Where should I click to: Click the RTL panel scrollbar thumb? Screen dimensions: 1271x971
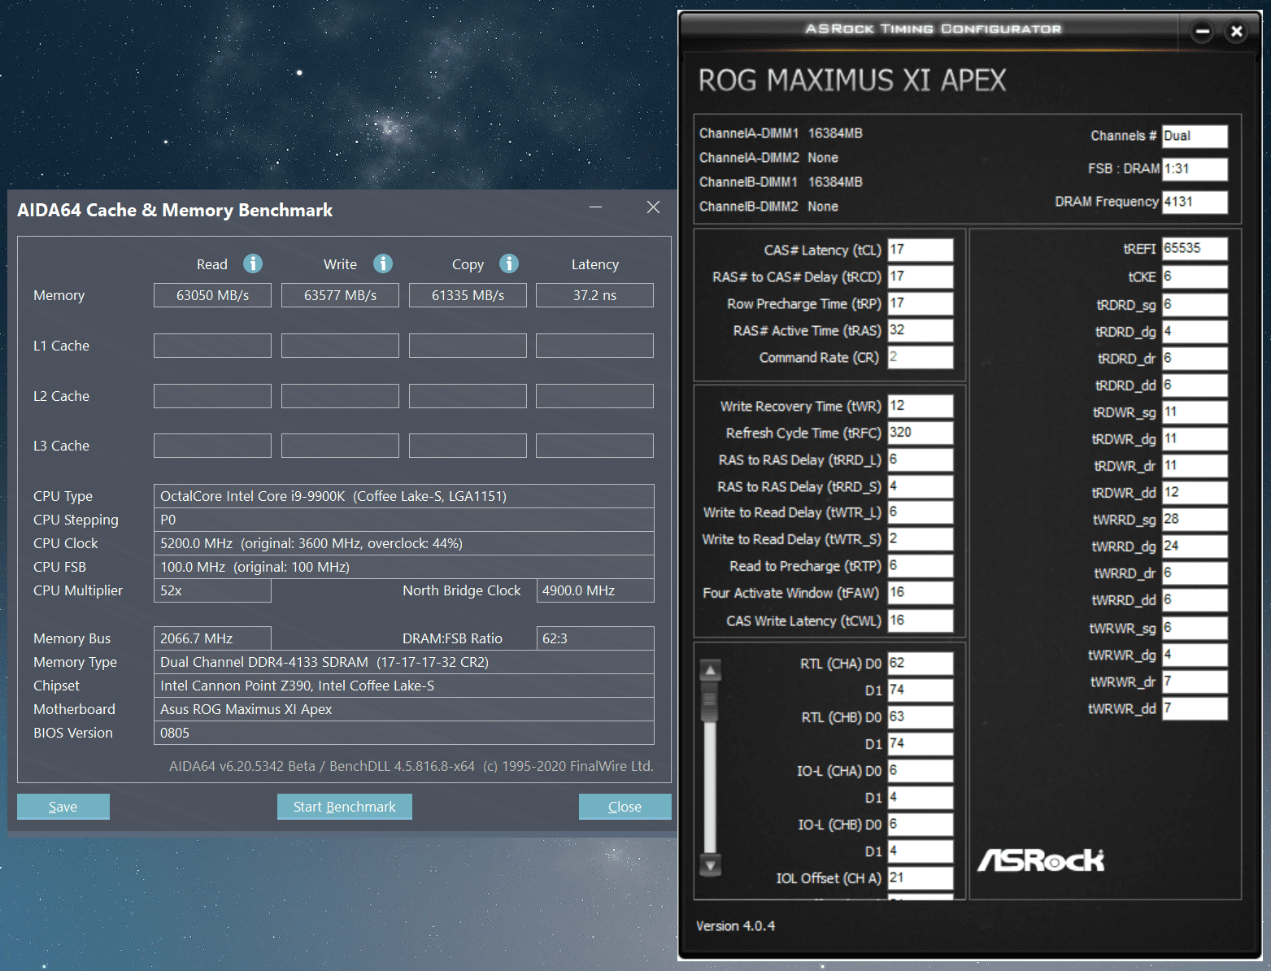pos(711,702)
